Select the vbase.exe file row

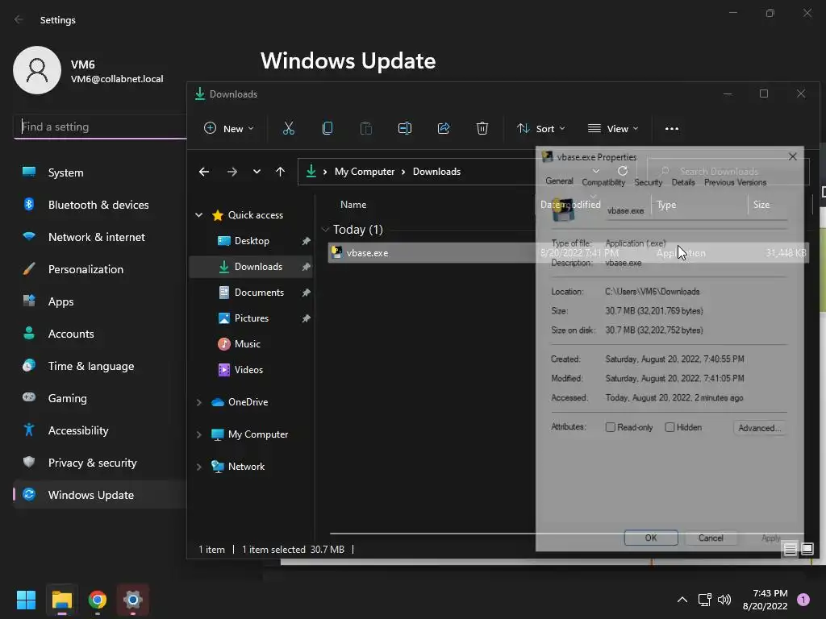point(568,252)
